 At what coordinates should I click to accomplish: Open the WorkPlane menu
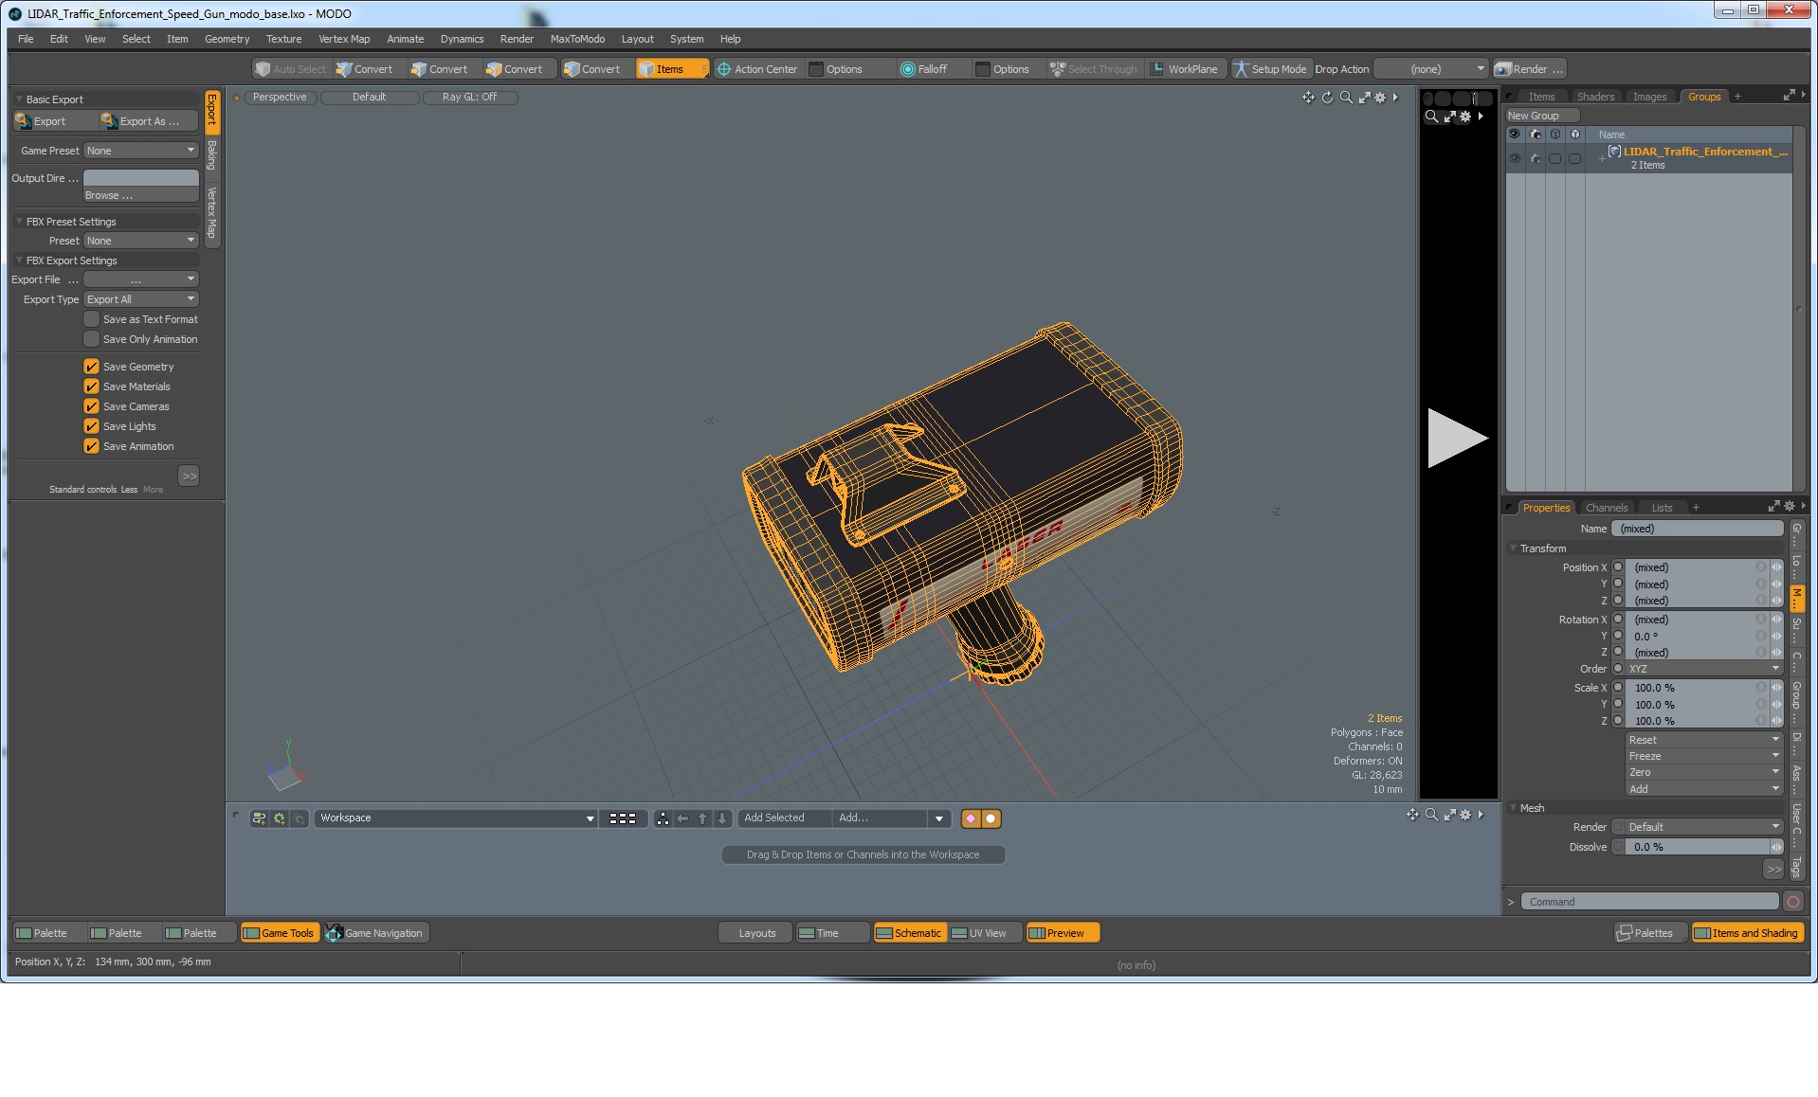(x=1185, y=69)
